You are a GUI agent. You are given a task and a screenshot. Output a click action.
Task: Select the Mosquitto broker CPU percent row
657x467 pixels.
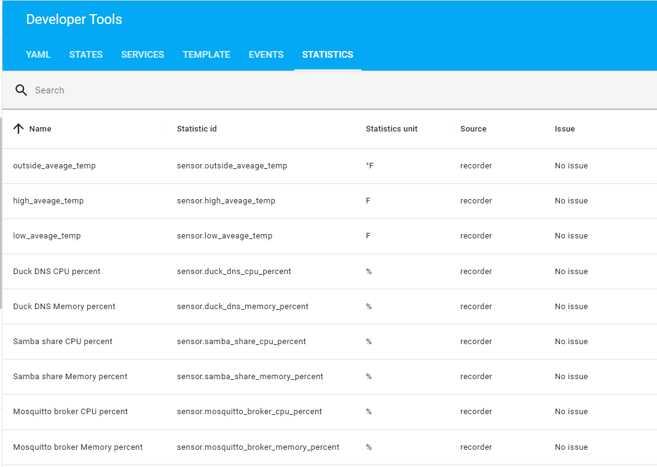pos(329,412)
